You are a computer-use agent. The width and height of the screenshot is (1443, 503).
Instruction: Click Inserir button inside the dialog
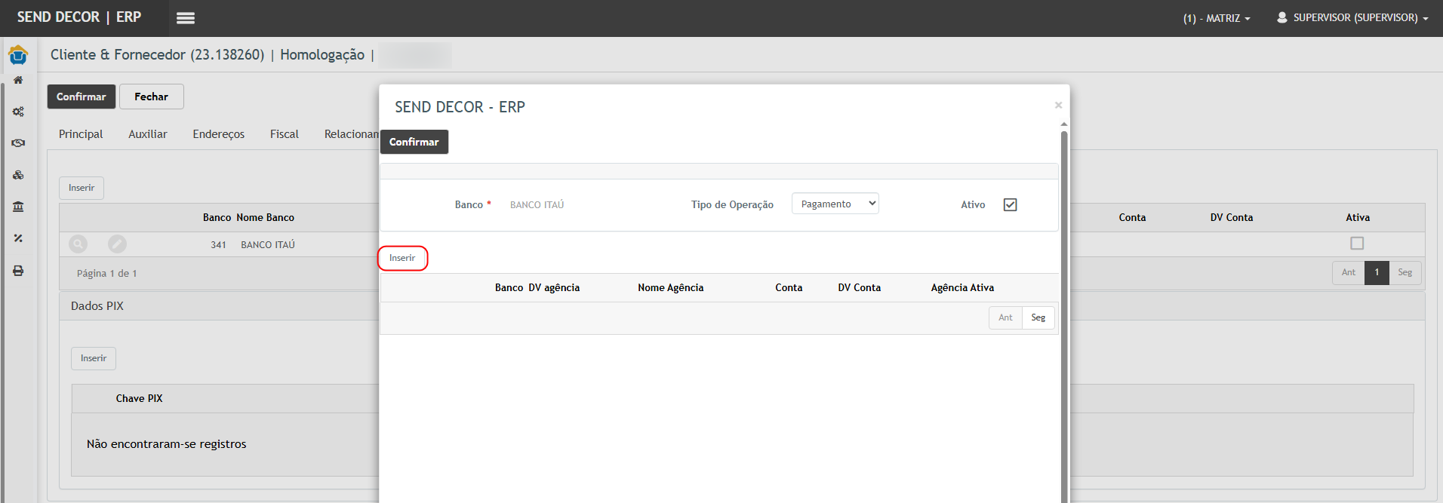pyautogui.click(x=402, y=258)
